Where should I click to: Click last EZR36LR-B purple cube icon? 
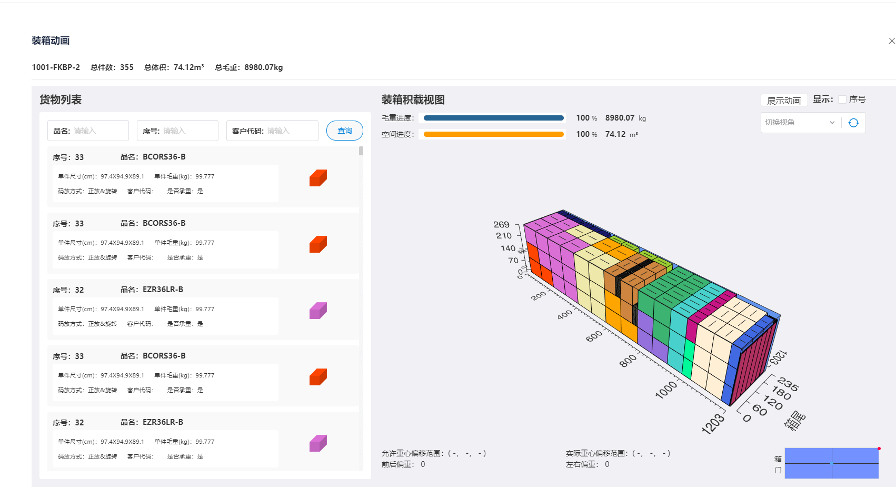pyautogui.click(x=318, y=443)
